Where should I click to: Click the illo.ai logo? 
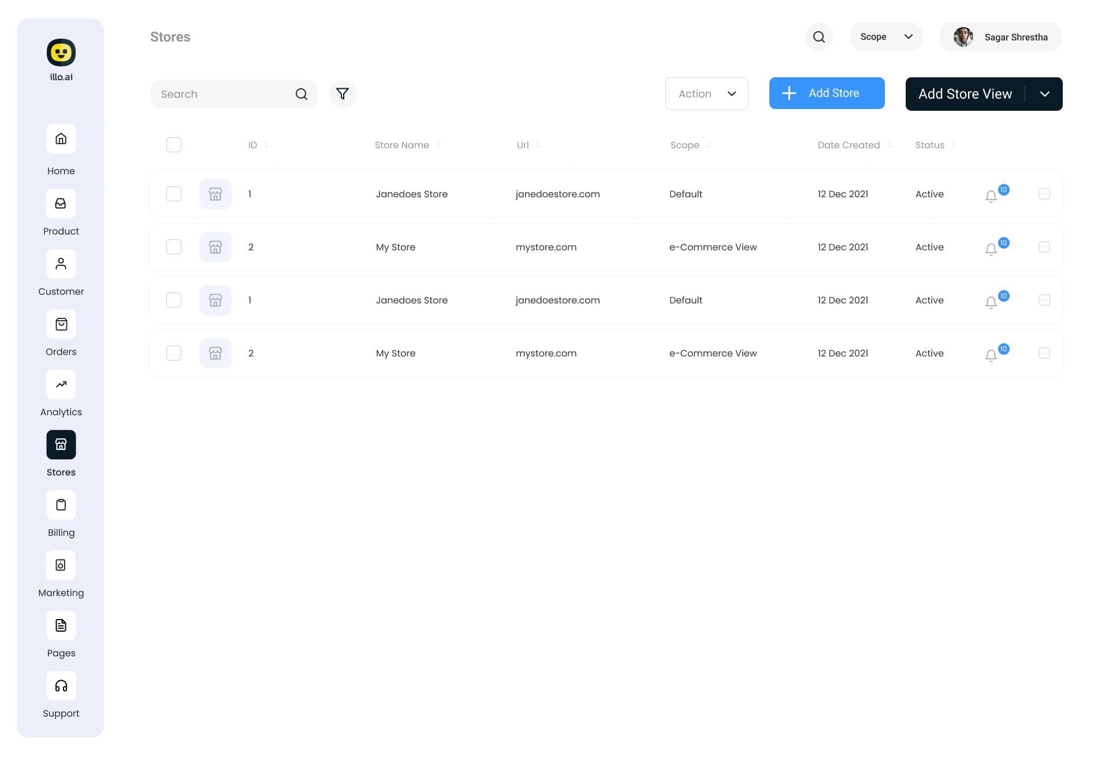pyautogui.click(x=61, y=53)
